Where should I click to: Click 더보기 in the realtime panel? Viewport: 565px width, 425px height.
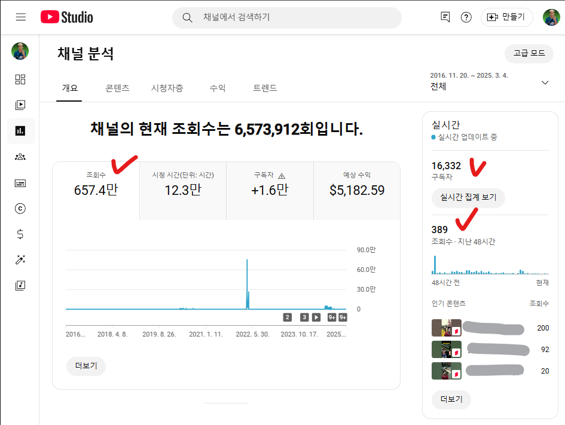(451, 399)
